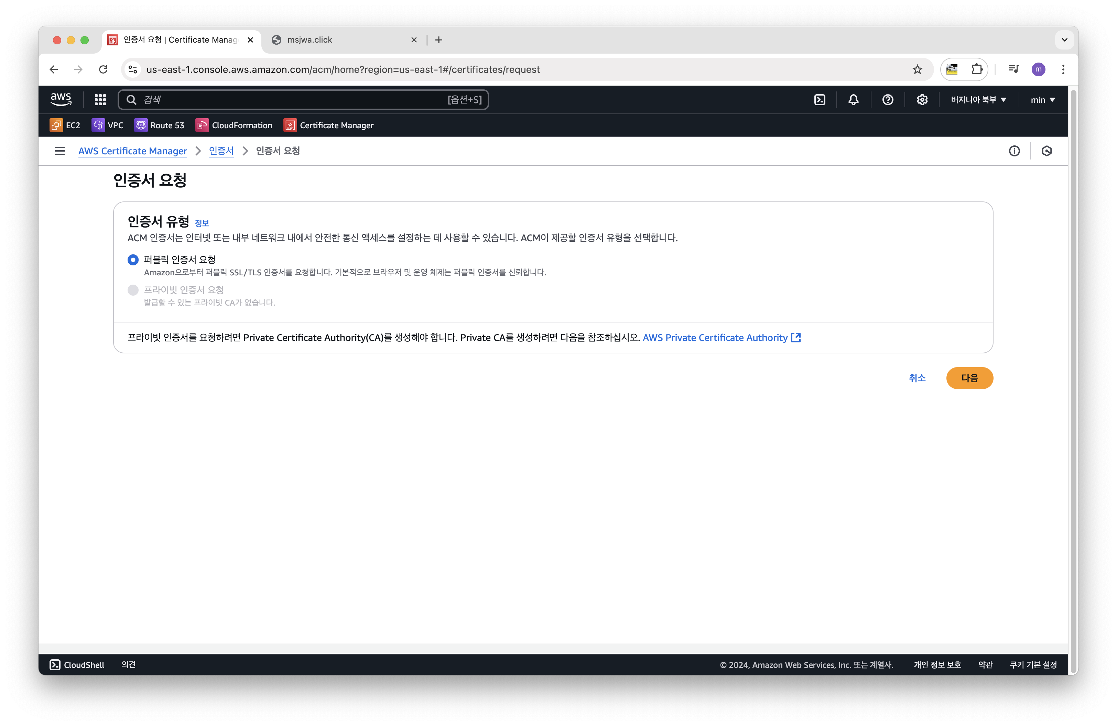Open the help question mark menu

pos(888,99)
